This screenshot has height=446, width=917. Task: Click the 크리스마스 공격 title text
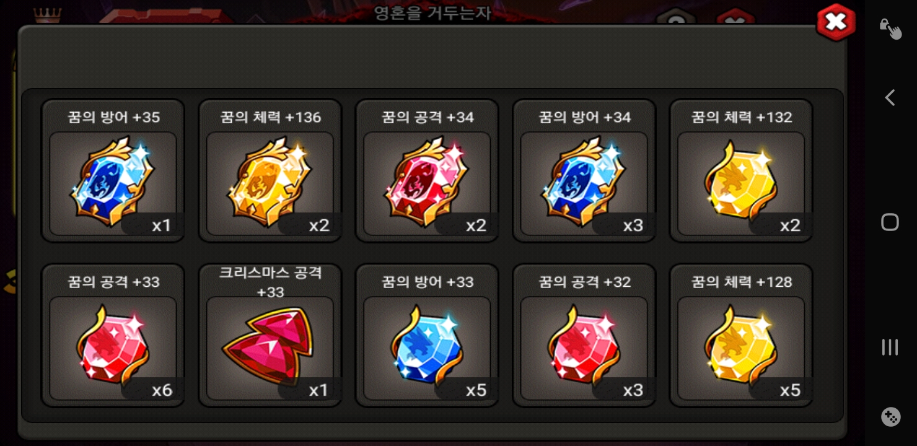270,273
